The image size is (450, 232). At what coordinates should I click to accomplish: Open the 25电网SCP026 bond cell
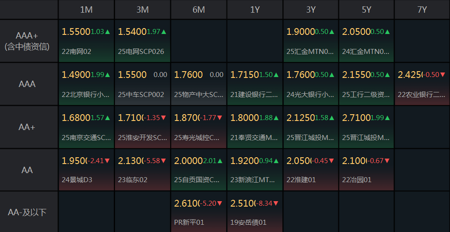(142, 41)
